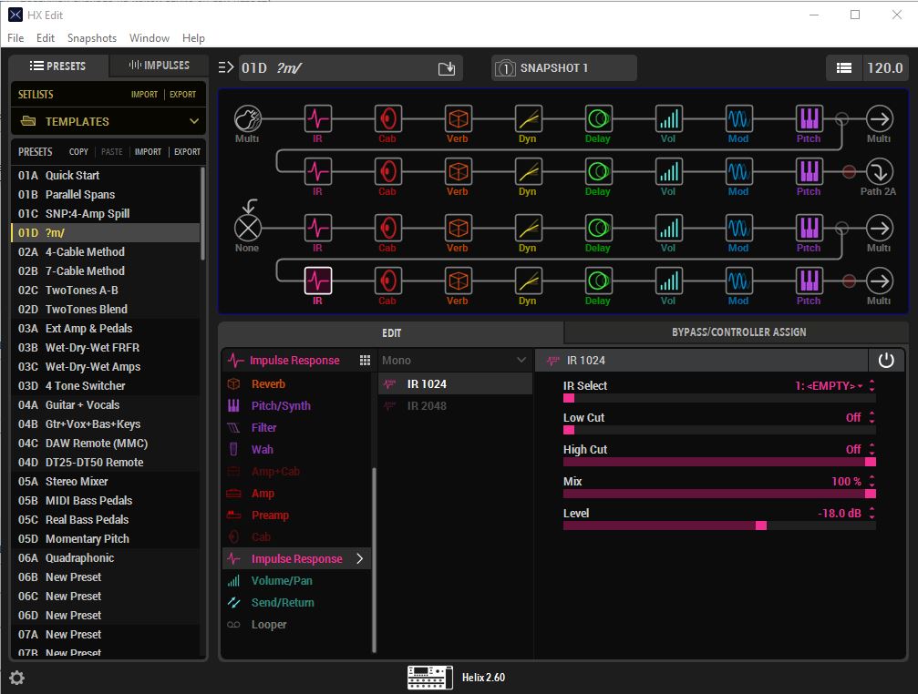Select the Vol block on Path 1A

(x=668, y=118)
